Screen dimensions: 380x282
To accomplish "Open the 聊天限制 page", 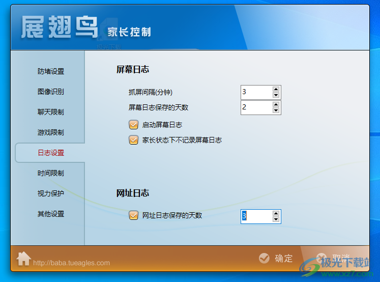I will [51, 112].
